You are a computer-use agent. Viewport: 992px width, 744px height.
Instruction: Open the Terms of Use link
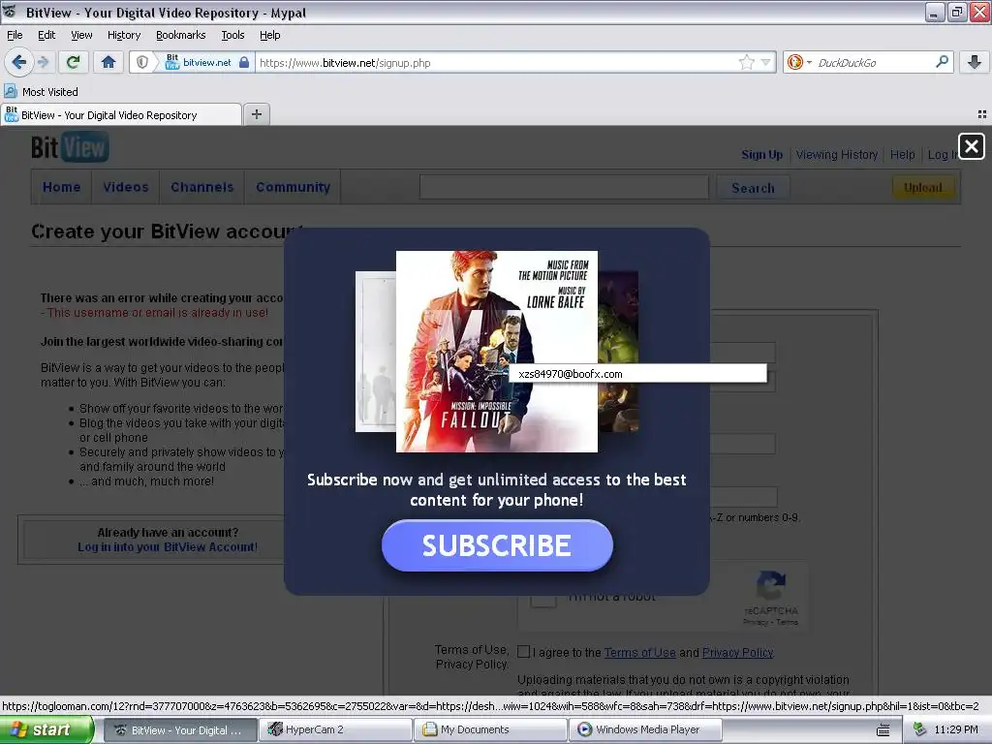[x=639, y=652]
